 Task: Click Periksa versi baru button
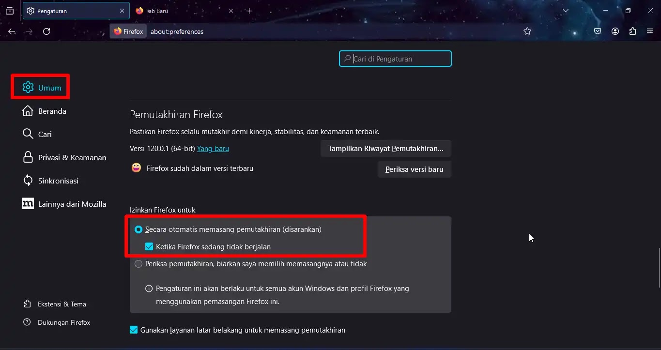click(415, 169)
